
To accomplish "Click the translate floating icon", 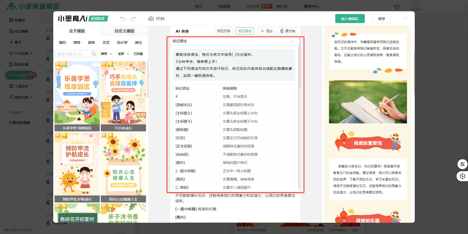I will pyautogui.click(x=462, y=164).
